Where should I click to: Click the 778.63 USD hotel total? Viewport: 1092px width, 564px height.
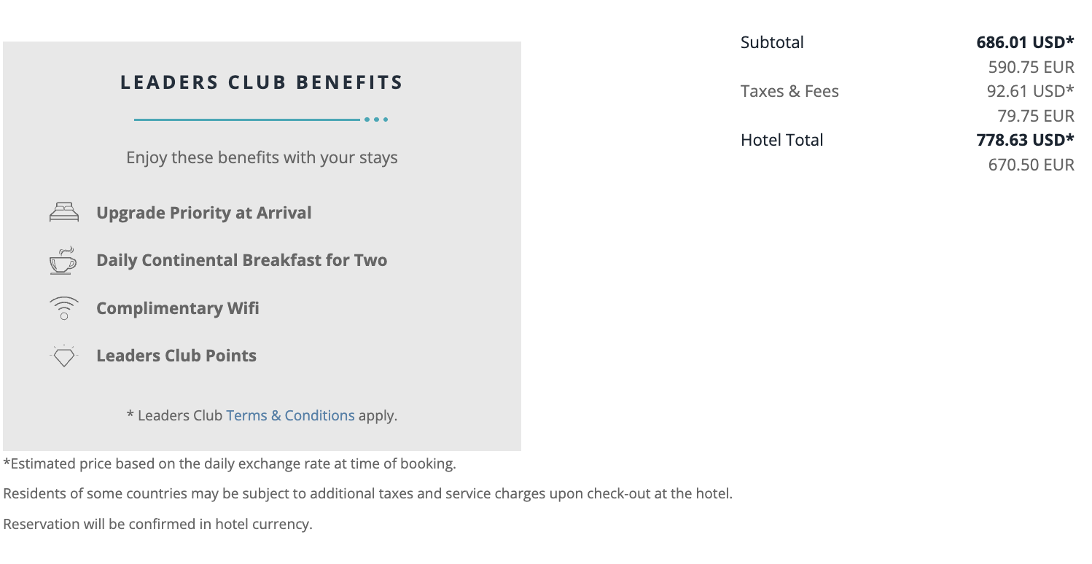click(1025, 140)
